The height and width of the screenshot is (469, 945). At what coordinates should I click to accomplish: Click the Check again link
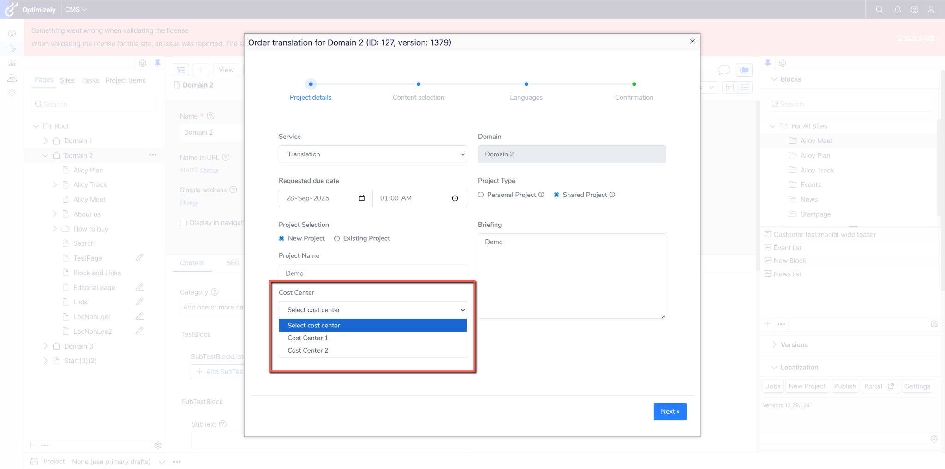pyautogui.click(x=916, y=38)
